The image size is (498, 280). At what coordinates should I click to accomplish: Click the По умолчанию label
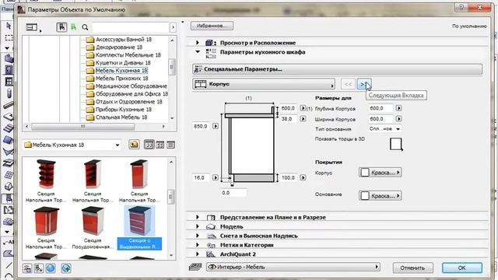tap(469, 26)
